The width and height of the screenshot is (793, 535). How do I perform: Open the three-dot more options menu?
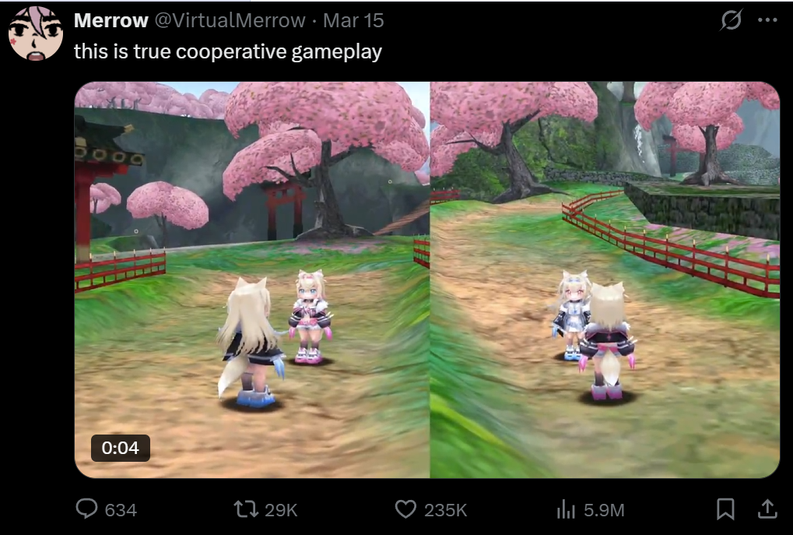767,20
